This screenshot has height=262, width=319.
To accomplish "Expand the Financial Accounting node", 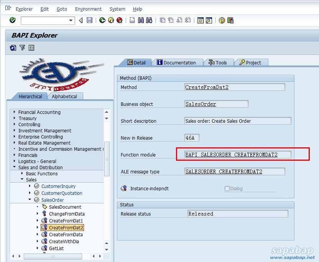I will (x=14, y=112).
